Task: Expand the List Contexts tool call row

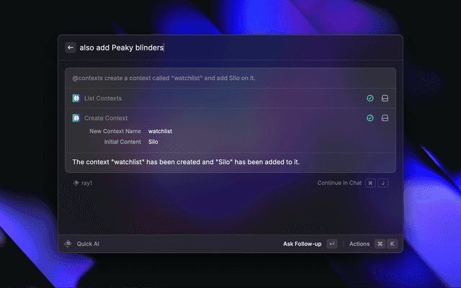Action: [x=216, y=99]
